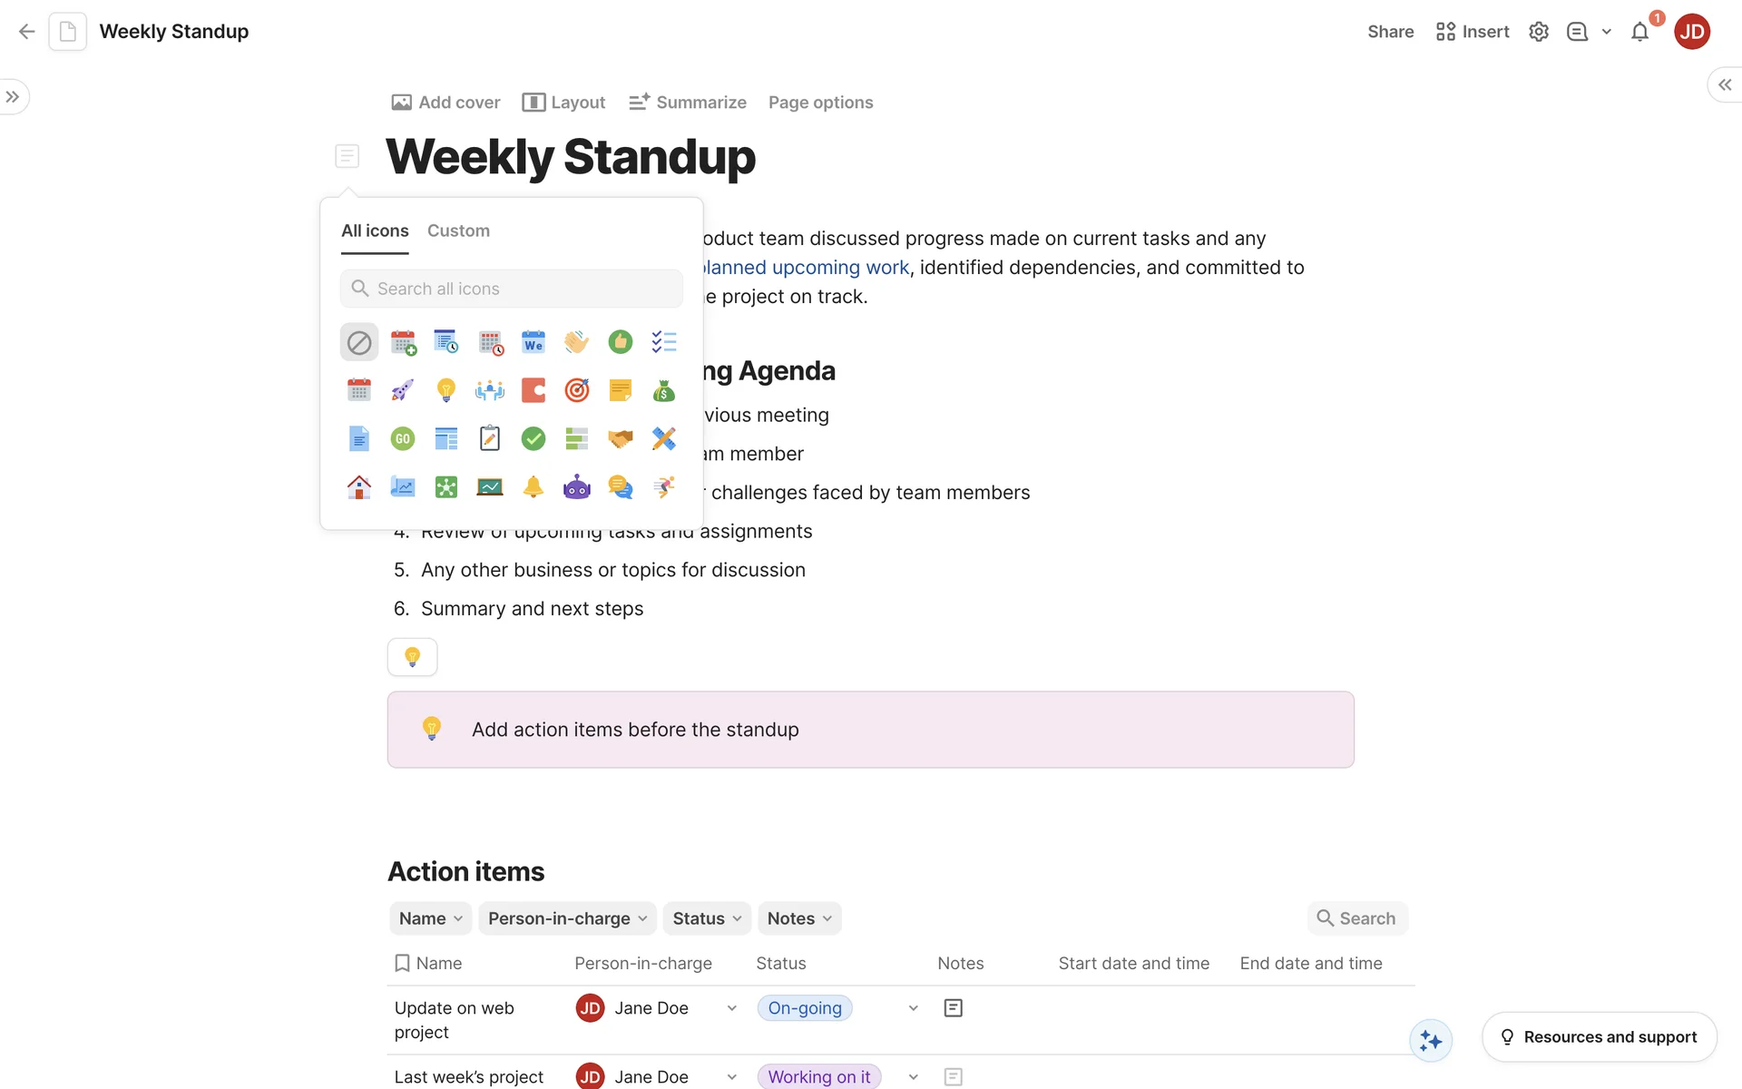
Task: Pick the handshake icon
Action: point(621,439)
